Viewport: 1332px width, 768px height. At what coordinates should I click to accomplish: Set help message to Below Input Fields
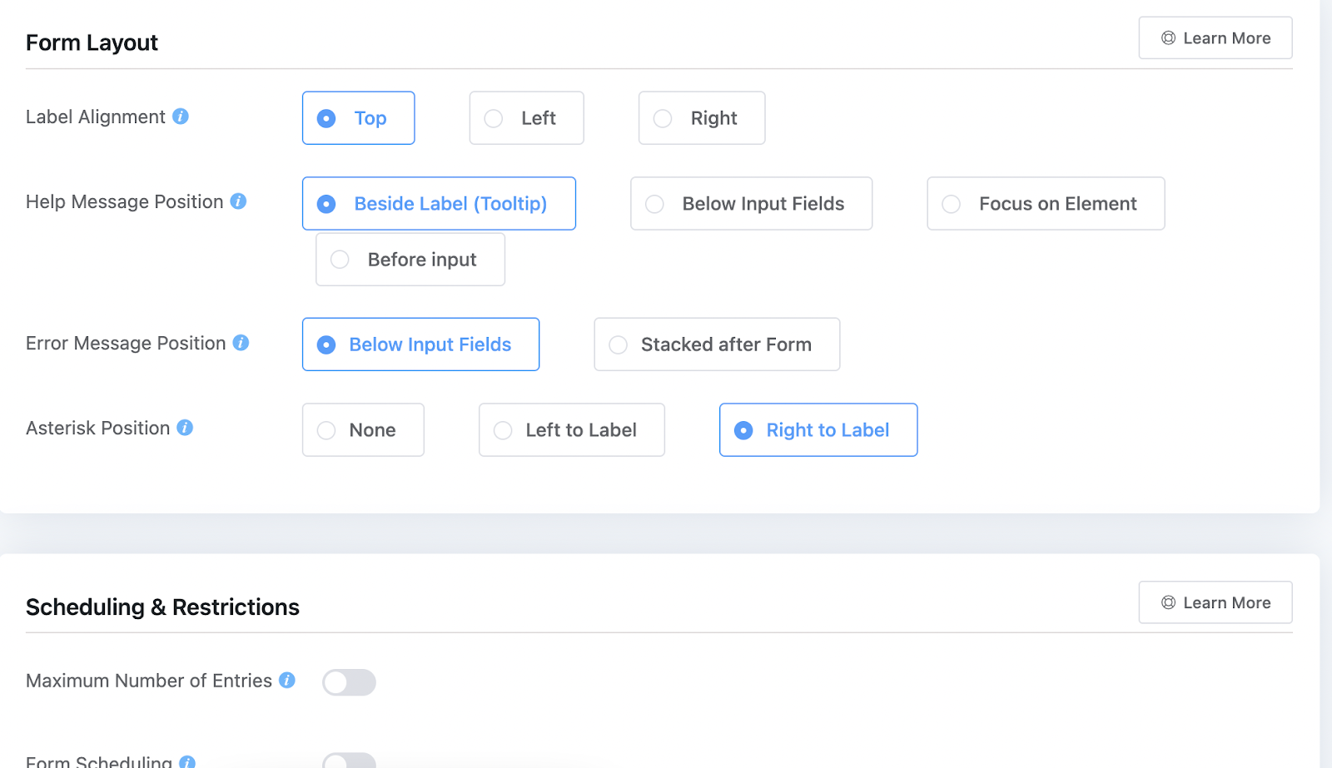[x=751, y=204]
